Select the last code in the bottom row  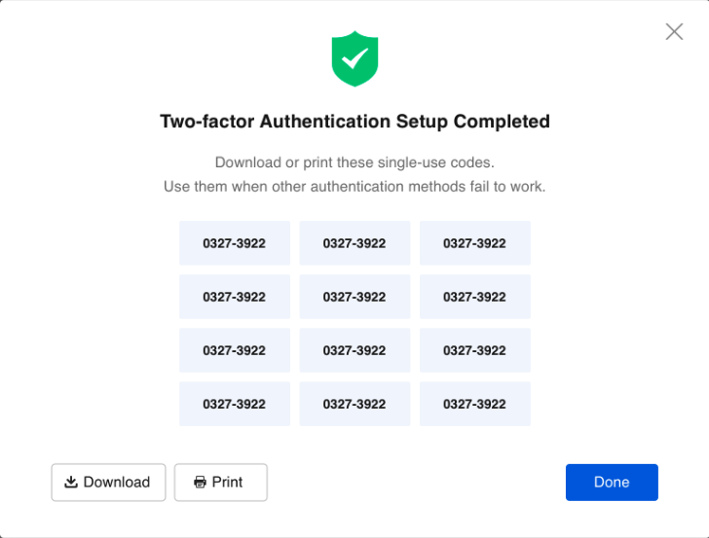pos(474,404)
